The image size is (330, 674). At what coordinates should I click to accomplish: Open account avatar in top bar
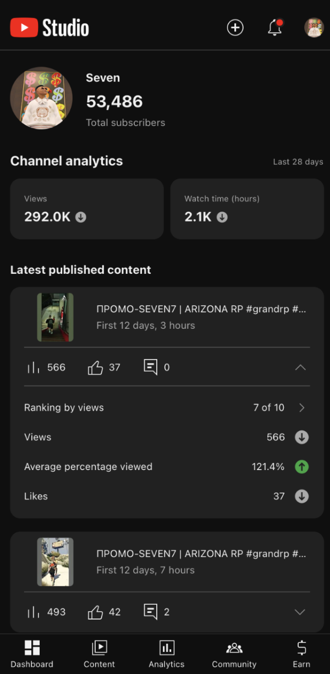(x=314, y=27)
